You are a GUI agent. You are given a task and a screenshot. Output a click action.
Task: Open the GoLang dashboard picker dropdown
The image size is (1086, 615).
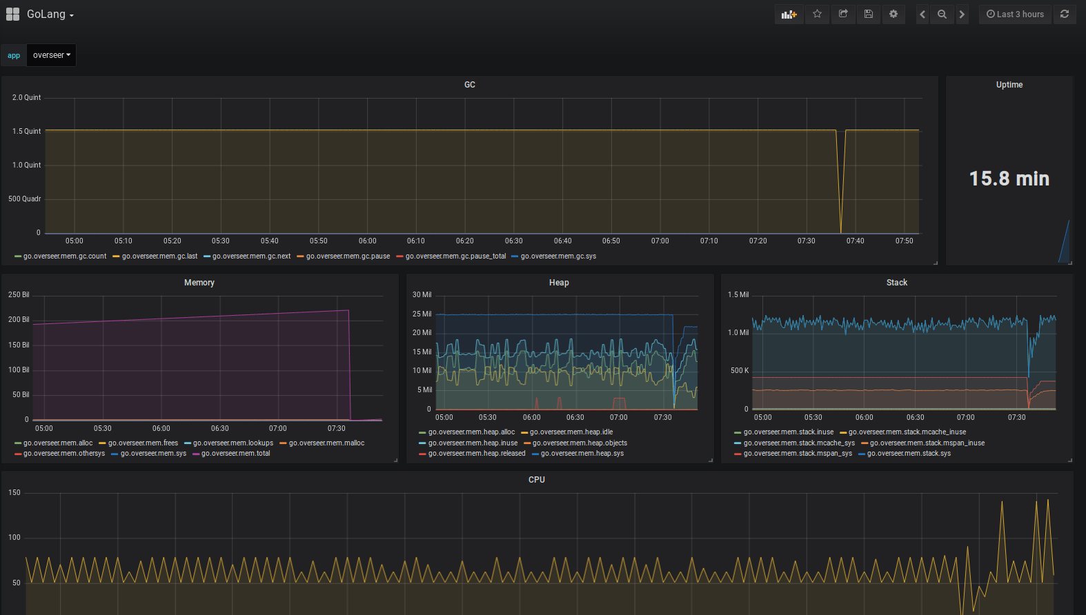point(50,14)
